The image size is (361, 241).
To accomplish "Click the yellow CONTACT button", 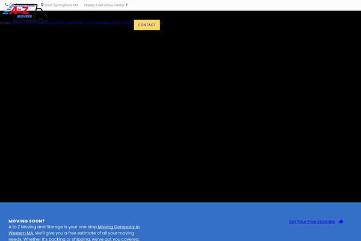I will pyautogui.click(x=147, y=25).
